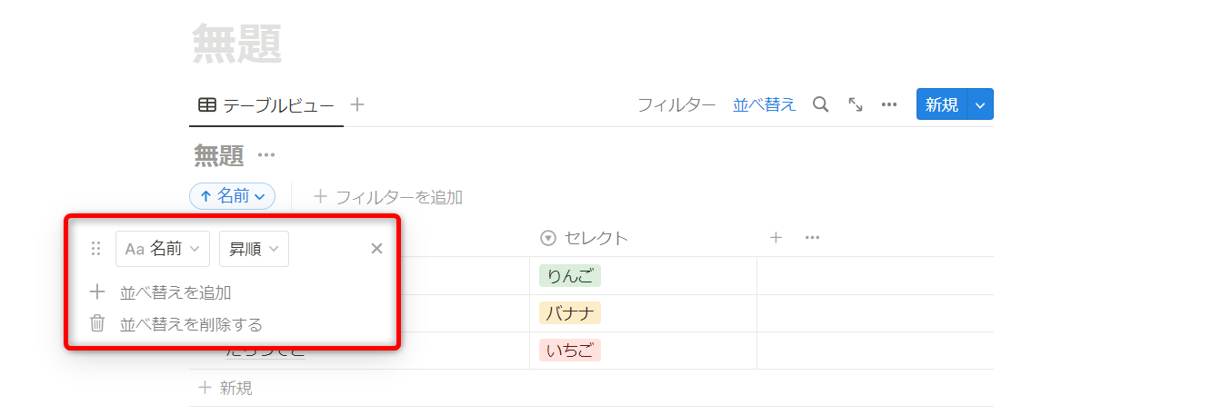Open the 昇順 sort order dropdown
This screenshot has width=1222, height=415.
coord(254,249)
